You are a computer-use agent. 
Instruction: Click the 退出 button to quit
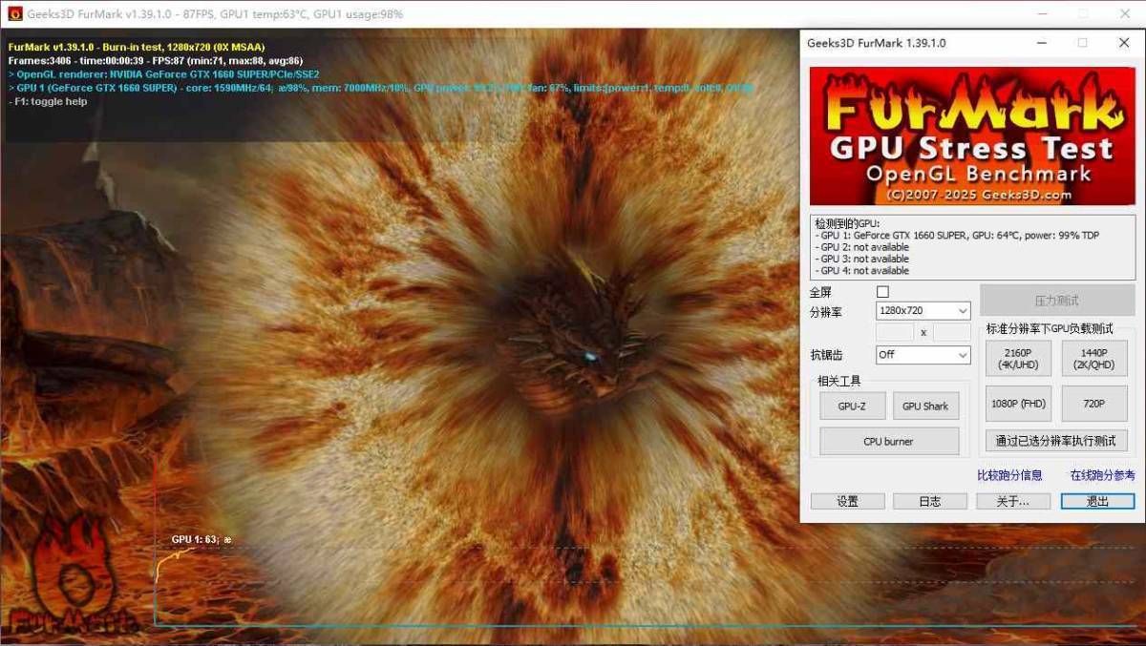1097,501
